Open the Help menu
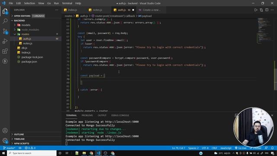Viewport: 277px width, 156px height. coord(78,3)
